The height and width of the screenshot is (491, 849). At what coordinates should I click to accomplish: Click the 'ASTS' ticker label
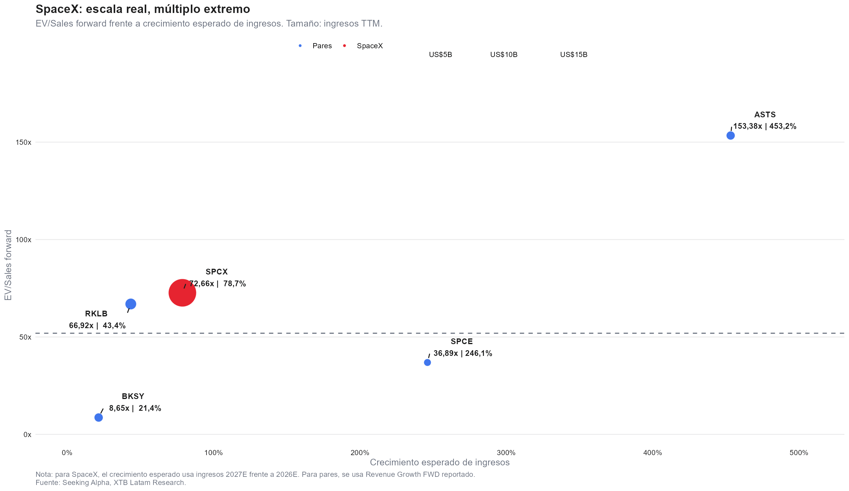click(x=765, y=115)
